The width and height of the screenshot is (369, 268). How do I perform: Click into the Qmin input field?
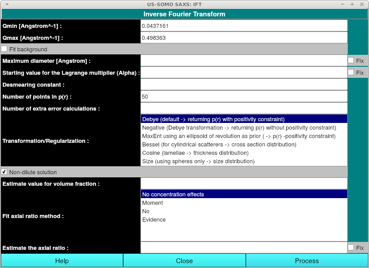click(x=244, y=26)
